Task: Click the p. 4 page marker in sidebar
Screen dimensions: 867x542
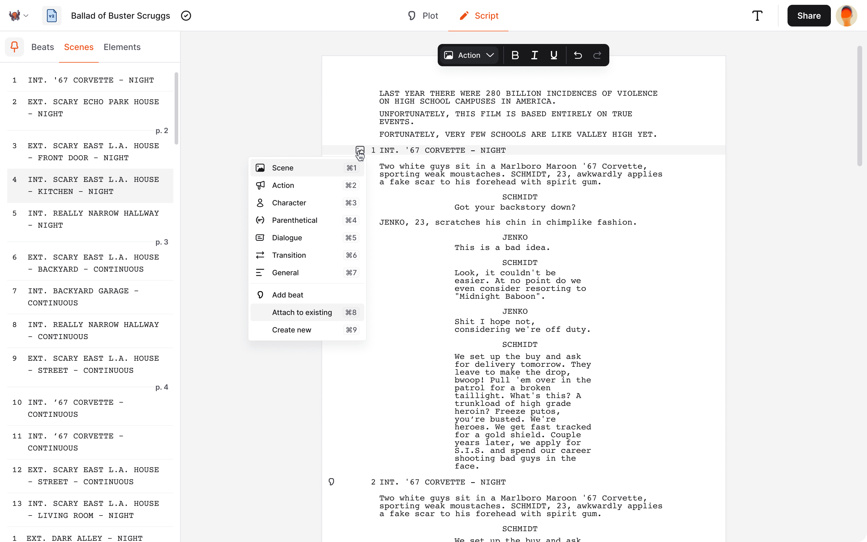Action: pyautogui.click(x=162, y=387)
